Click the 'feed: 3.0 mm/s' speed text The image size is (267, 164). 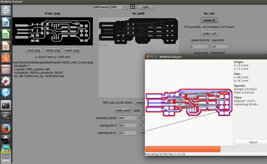tap(244, 93)
